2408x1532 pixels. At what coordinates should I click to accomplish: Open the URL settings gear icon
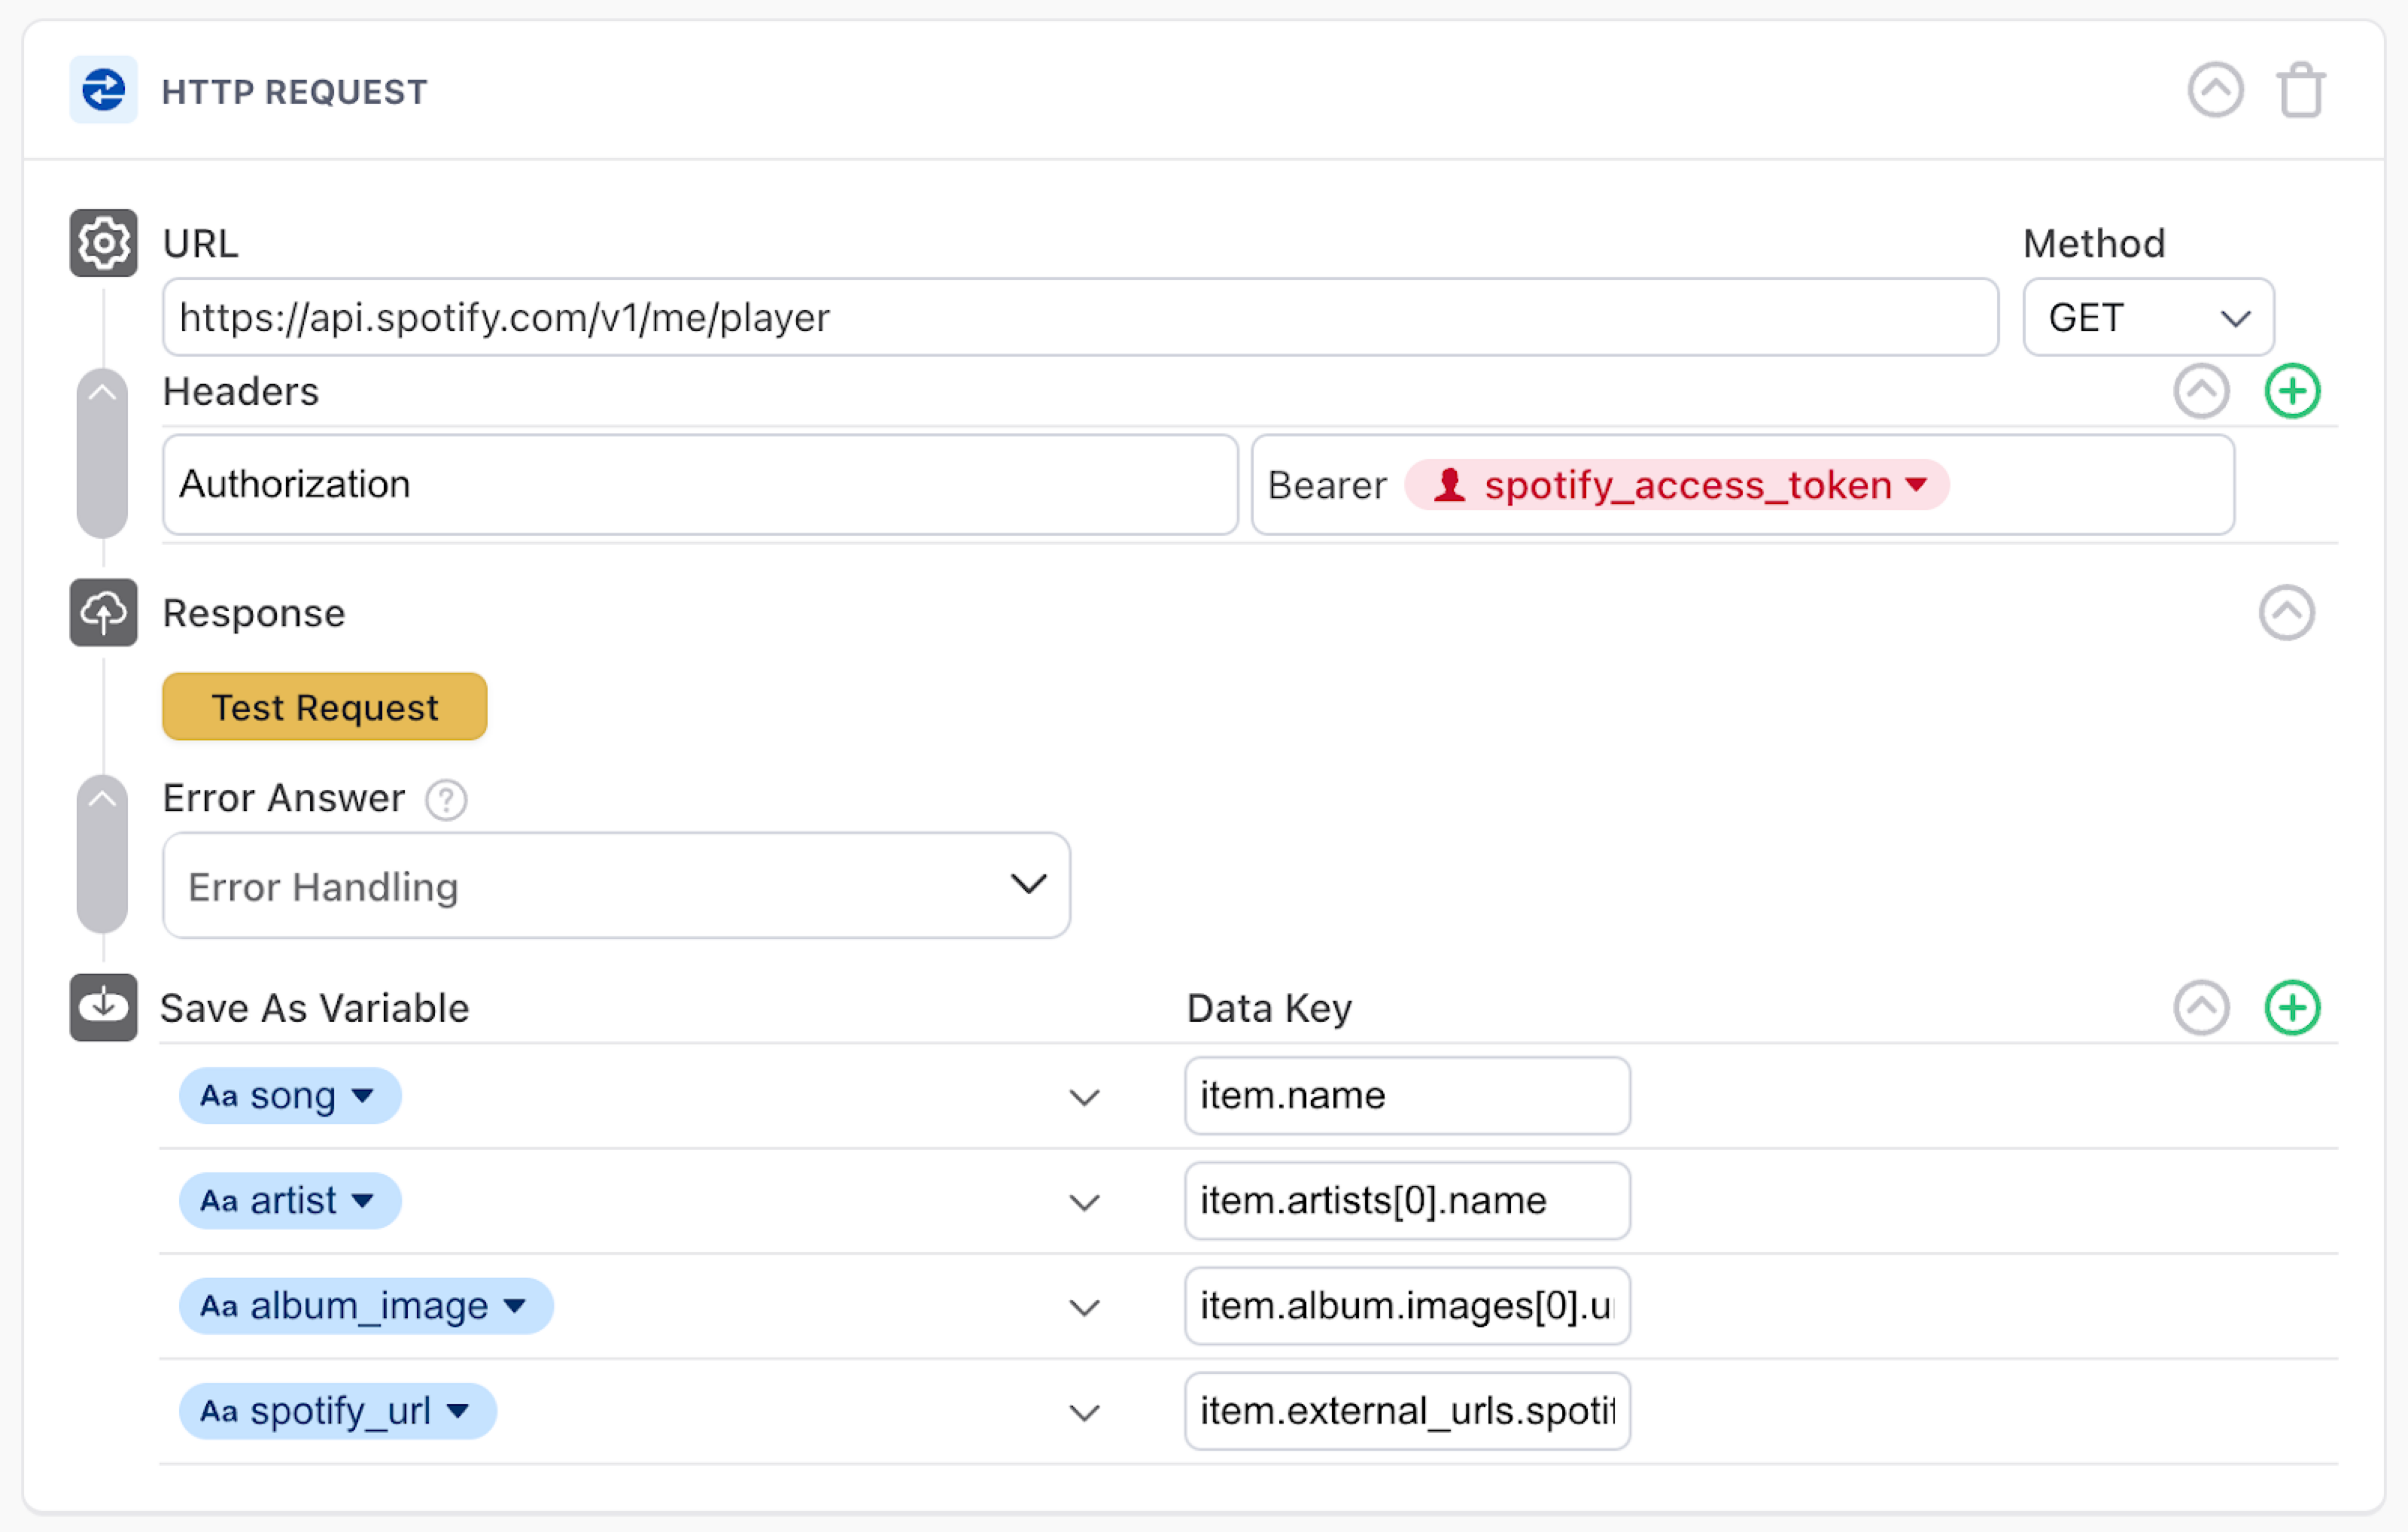103,243
